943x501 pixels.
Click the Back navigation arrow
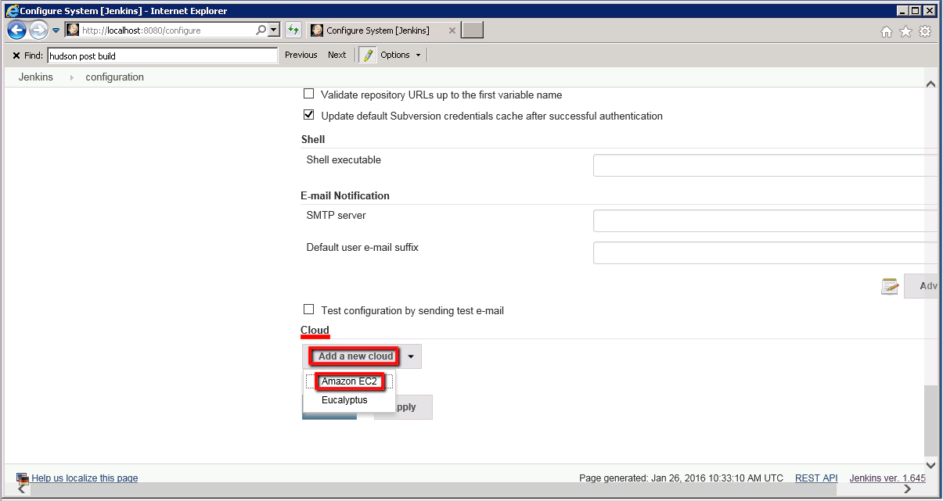click(x=16, y=30)
